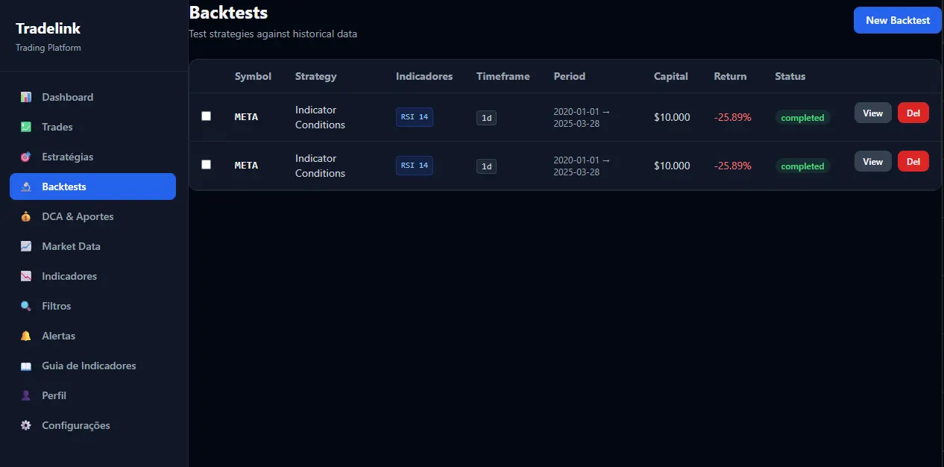Image resolution: width=944 pixels, height=467 pixels.
Task: Click the Return column header
Action: coord(730,76)
